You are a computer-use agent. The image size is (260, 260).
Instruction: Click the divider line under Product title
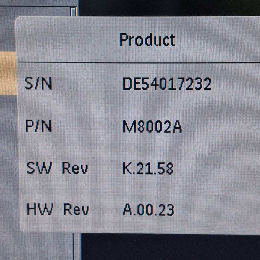[x=137, y=62]
